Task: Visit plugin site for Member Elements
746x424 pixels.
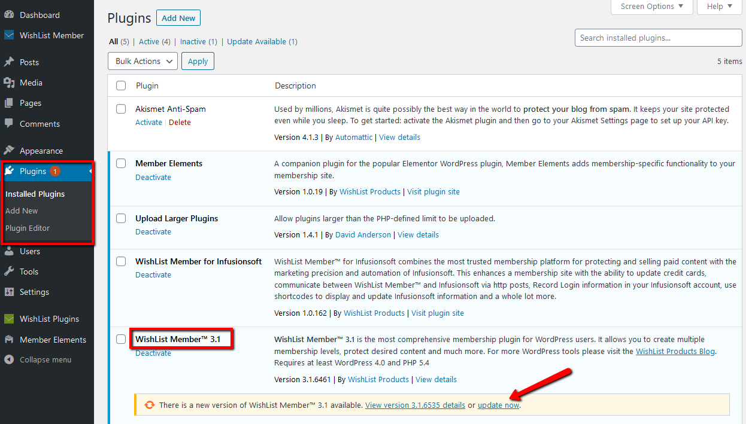Action: [x=433, y=191]
